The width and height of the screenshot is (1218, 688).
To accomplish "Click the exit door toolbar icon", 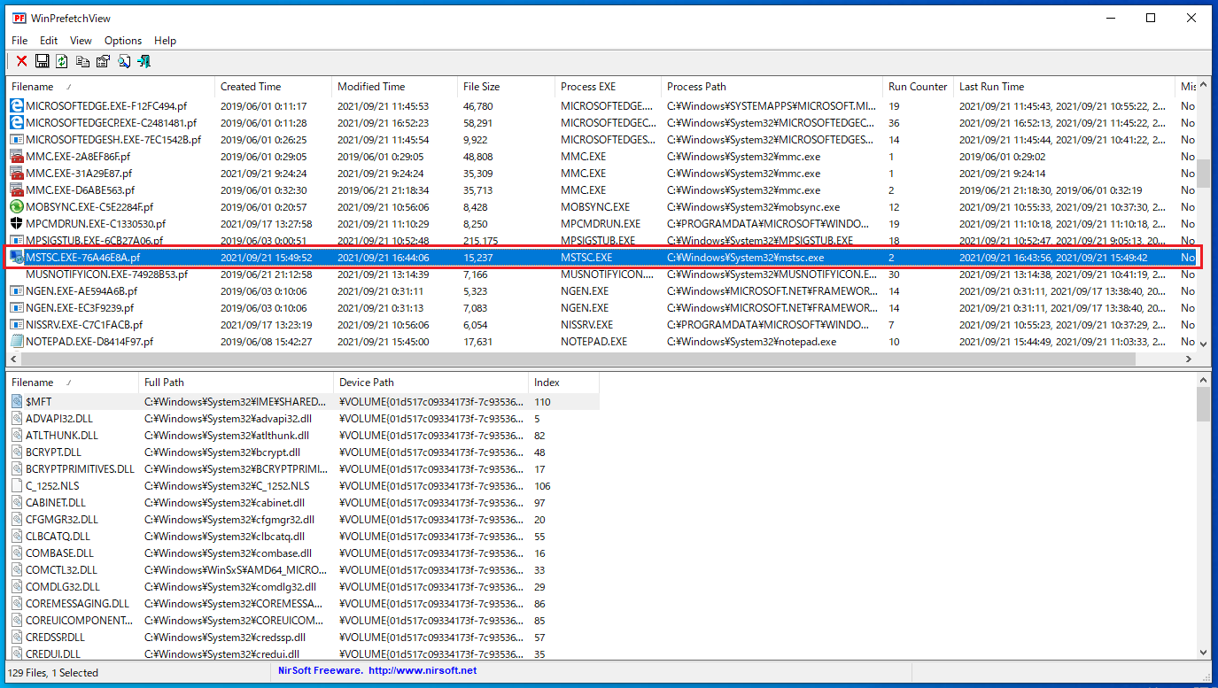I will [144, 61].
